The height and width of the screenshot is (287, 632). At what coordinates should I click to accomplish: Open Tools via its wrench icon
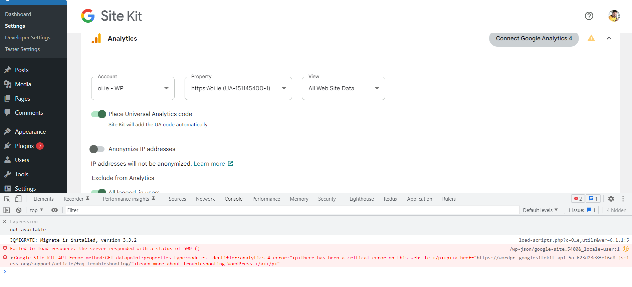[x=8, y=174]
